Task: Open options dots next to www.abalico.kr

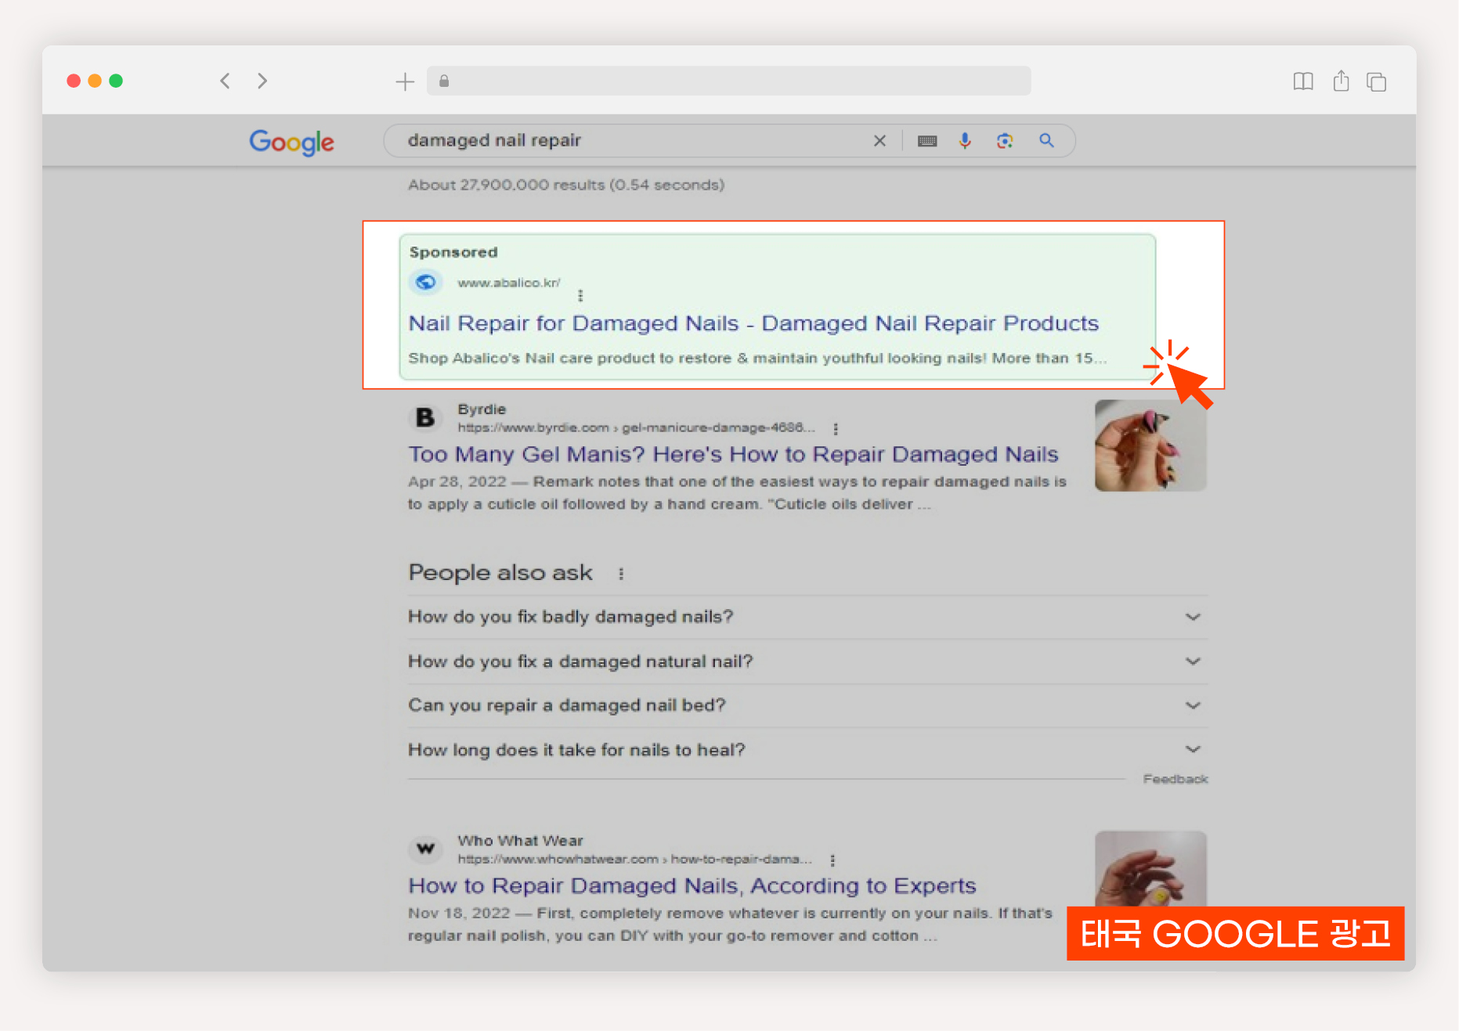Action: pos(580,296)
